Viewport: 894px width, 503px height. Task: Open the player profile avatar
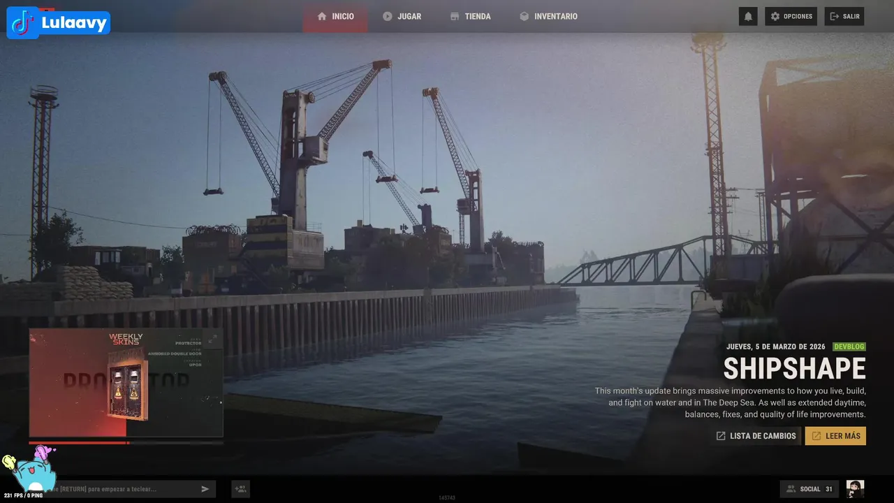[855, 489]
